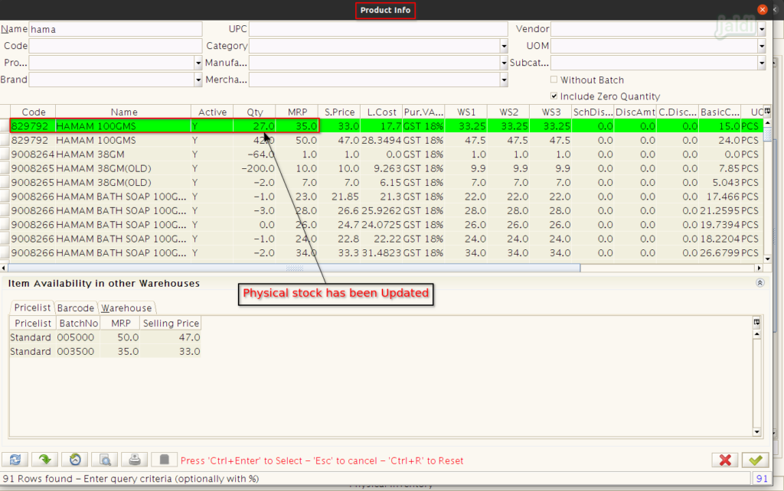This screenshot has width=784, height=491.
Task: Click the Qty cell showing -200.0
Action: pos(254,168)
